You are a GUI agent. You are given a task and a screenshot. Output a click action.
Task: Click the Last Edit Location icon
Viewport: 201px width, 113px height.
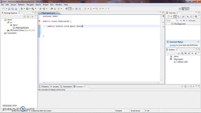pos(97,9)
